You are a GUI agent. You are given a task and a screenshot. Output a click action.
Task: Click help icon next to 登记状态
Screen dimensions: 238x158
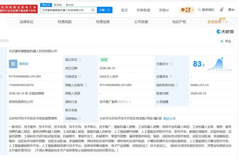point(80,60)
